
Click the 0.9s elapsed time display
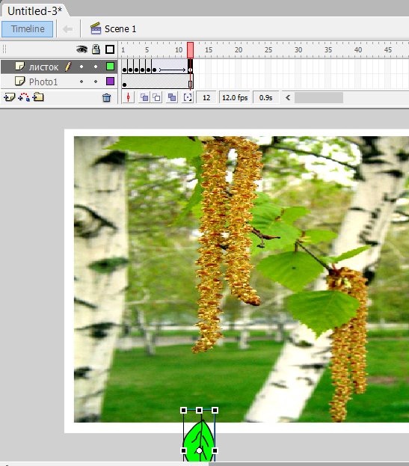(265, 97)
